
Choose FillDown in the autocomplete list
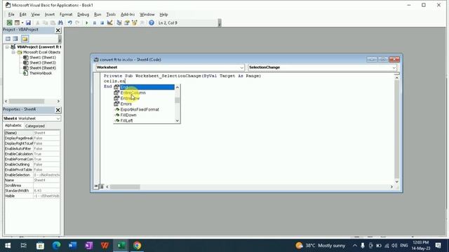[144, 115]
